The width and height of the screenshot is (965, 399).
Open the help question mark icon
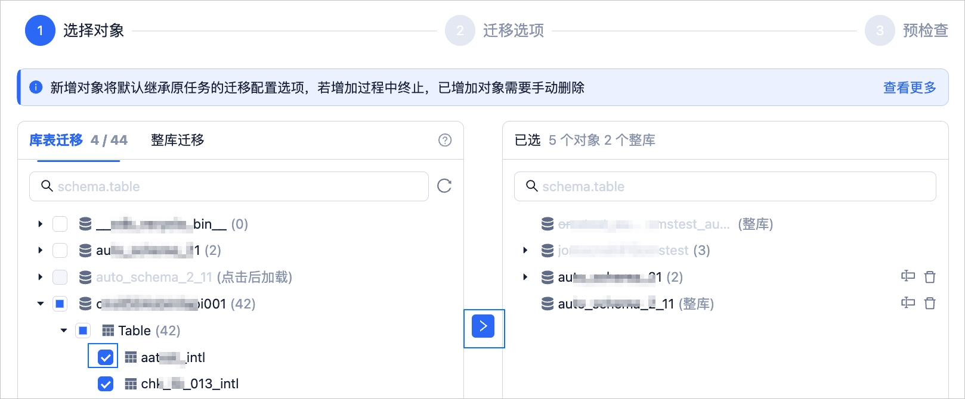445,140
